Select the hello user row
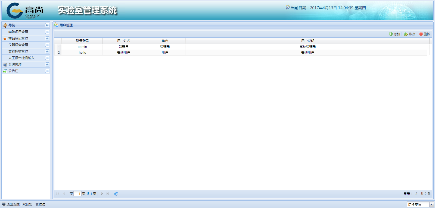Screen dimensions: 435x208 (x=82, y=53)
